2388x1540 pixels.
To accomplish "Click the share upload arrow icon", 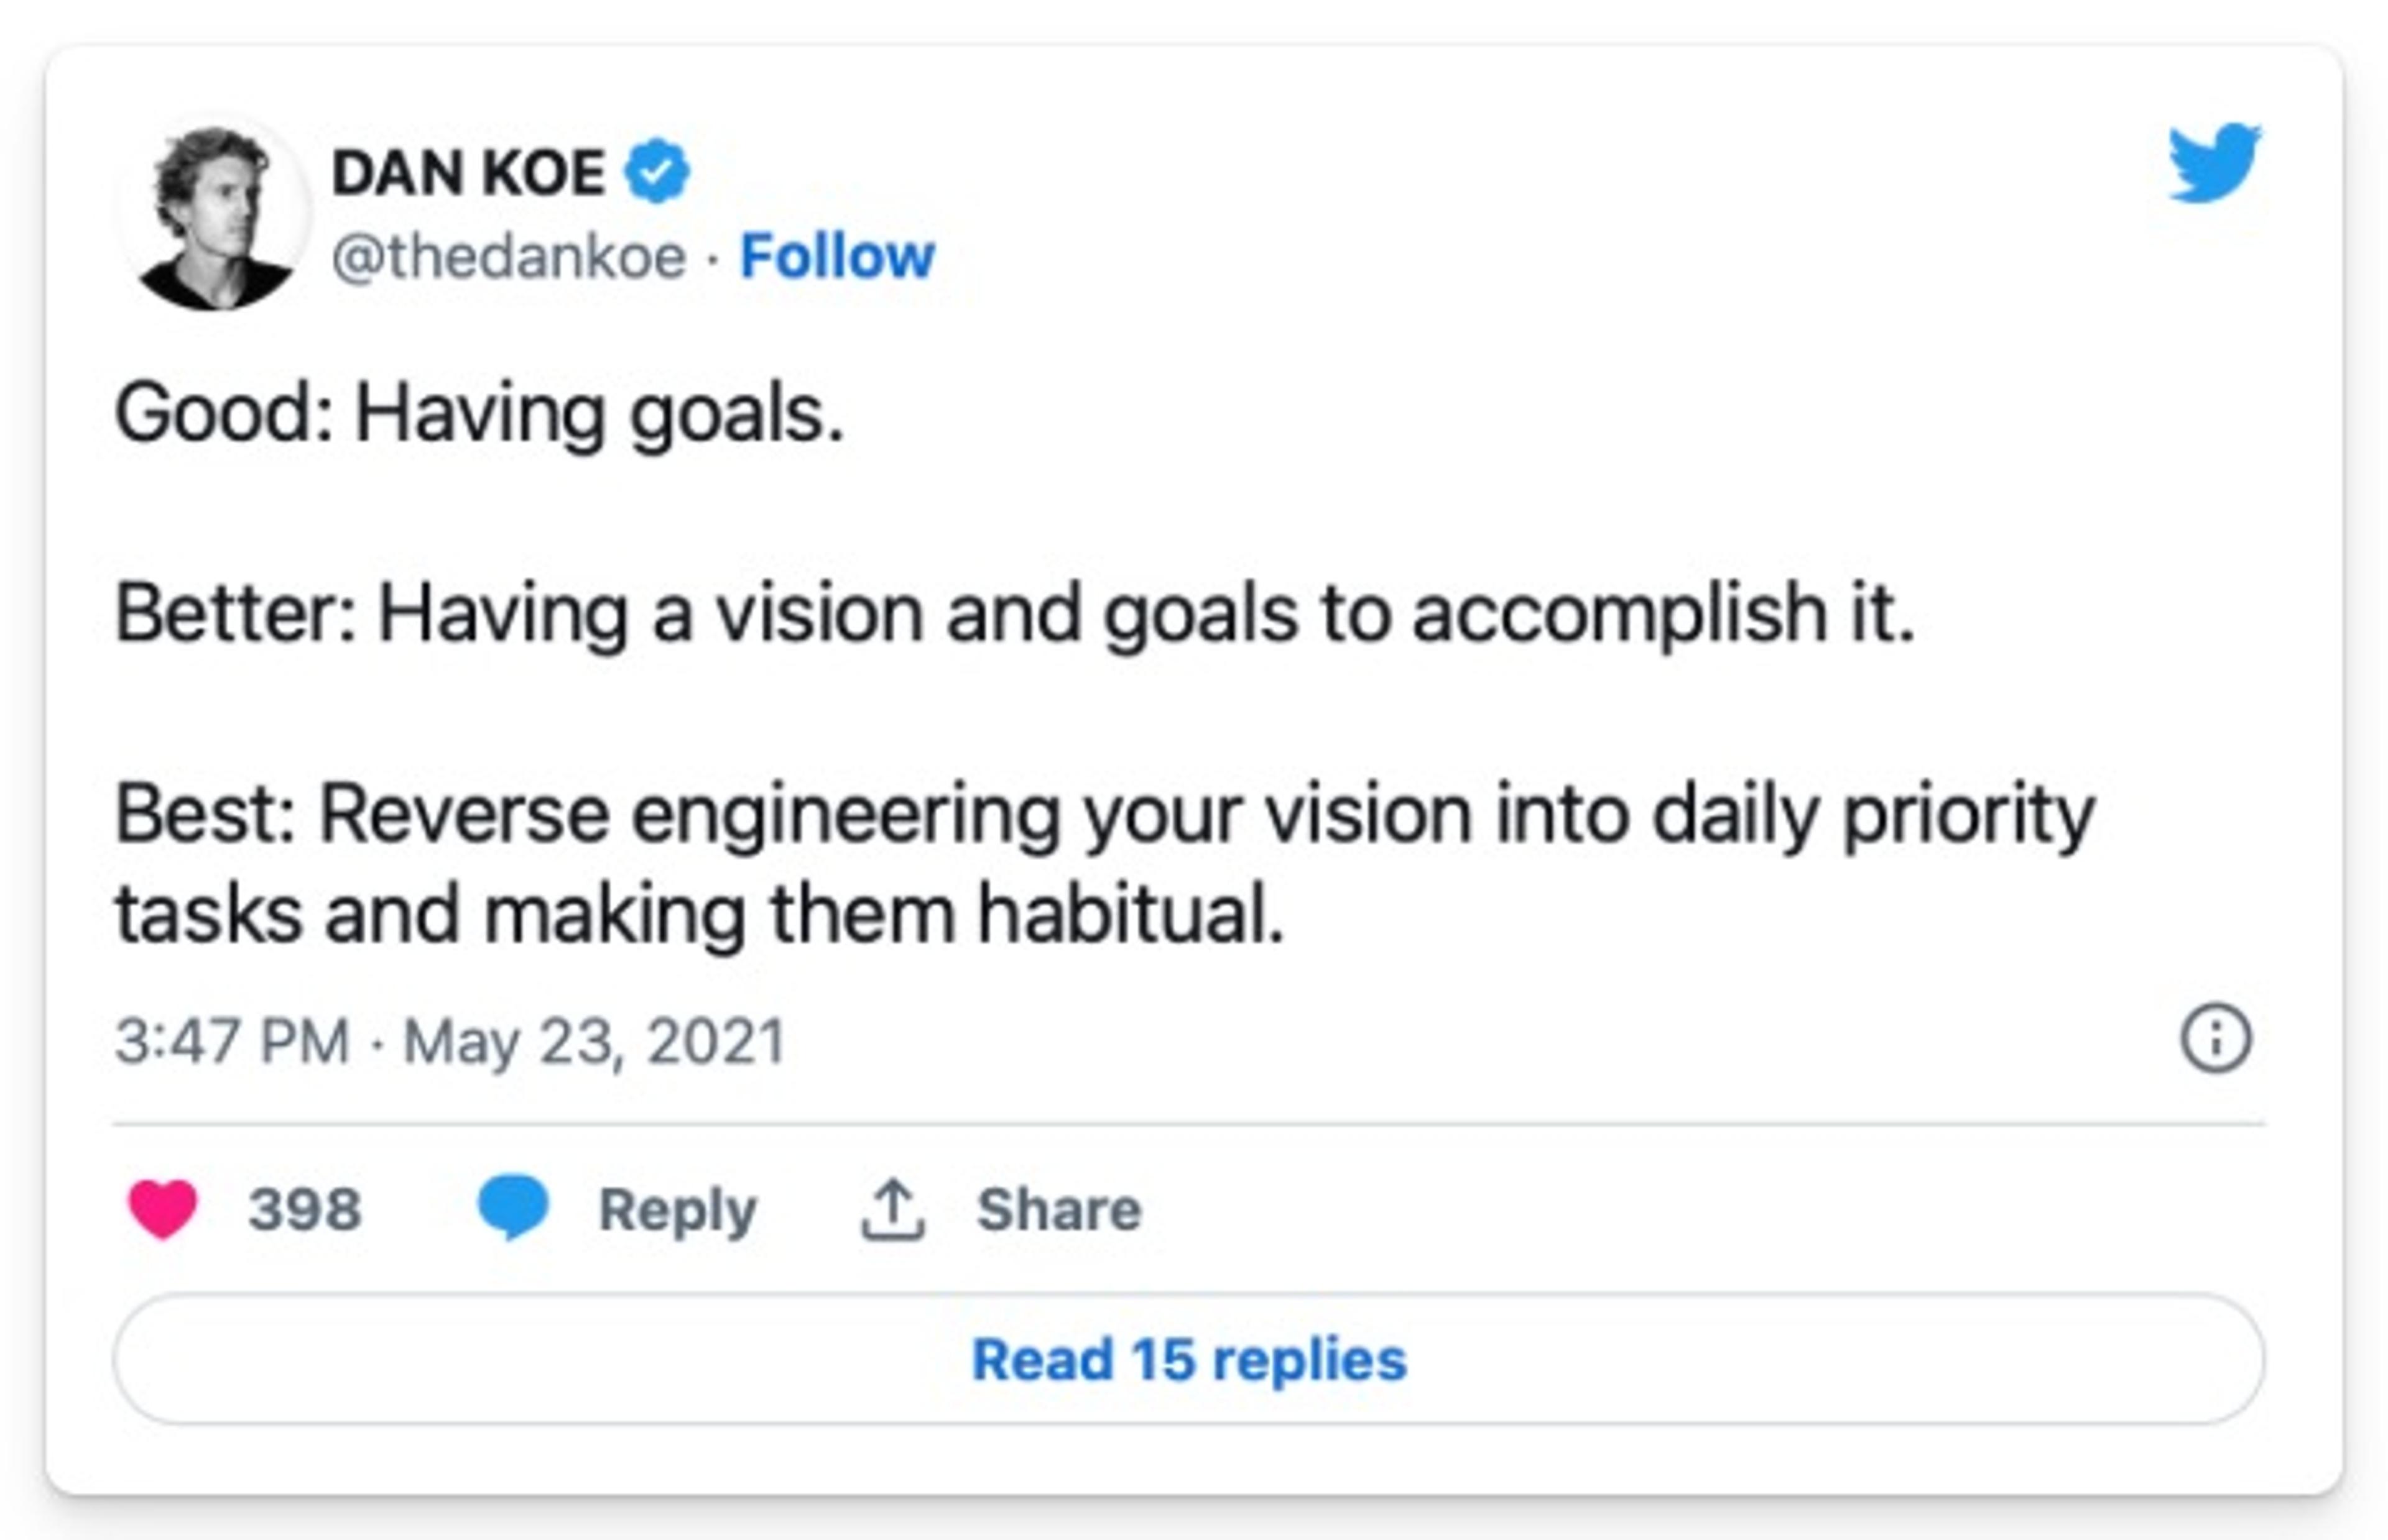I will pos(892,1210).
